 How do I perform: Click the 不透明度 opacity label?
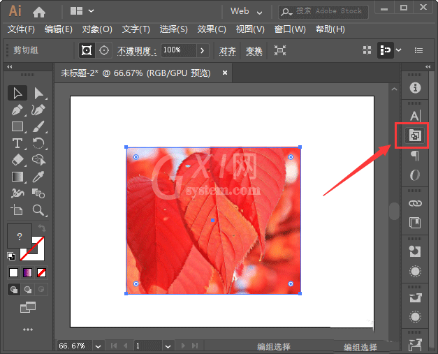tap(137, 51)
